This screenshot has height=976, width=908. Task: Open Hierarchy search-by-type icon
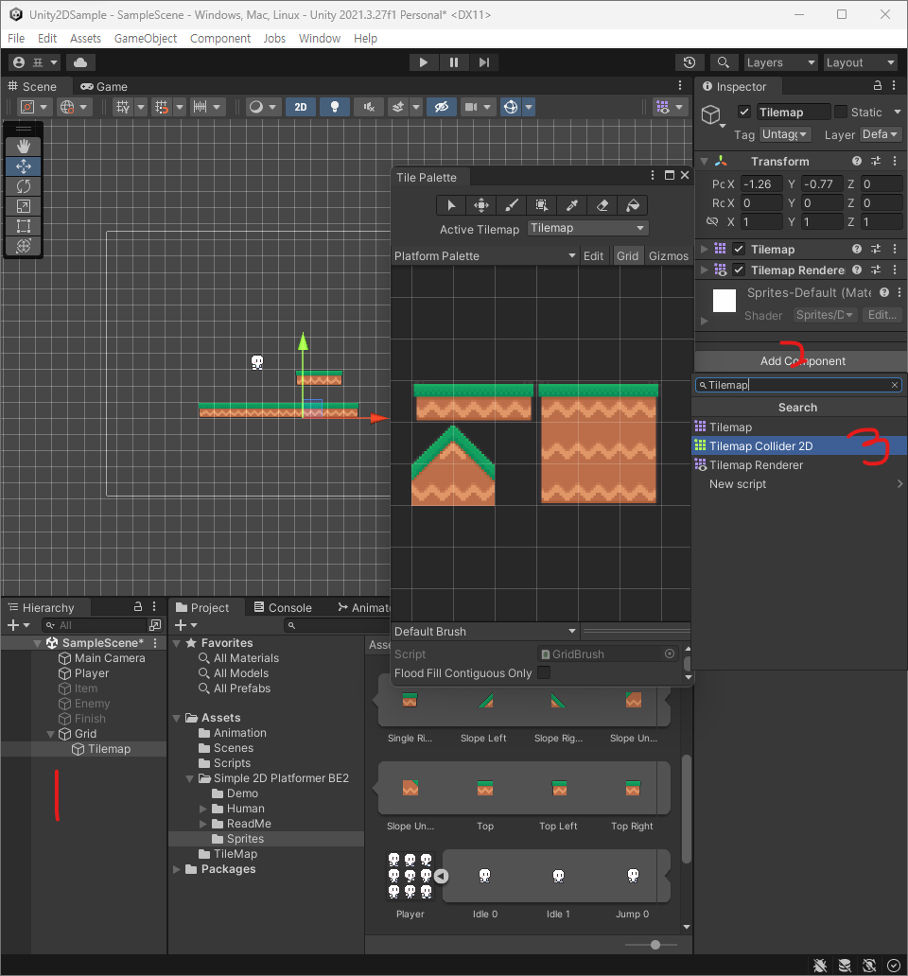[x=155, y=625]
